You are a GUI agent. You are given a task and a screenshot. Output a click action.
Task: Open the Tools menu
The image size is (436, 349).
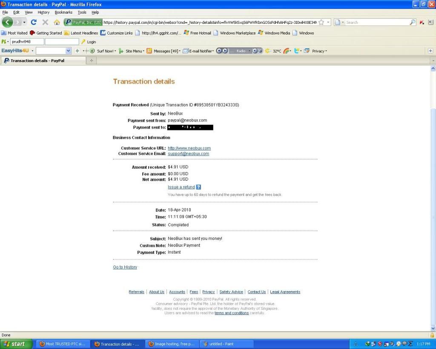pyautogui.click(x=82, y=12)
